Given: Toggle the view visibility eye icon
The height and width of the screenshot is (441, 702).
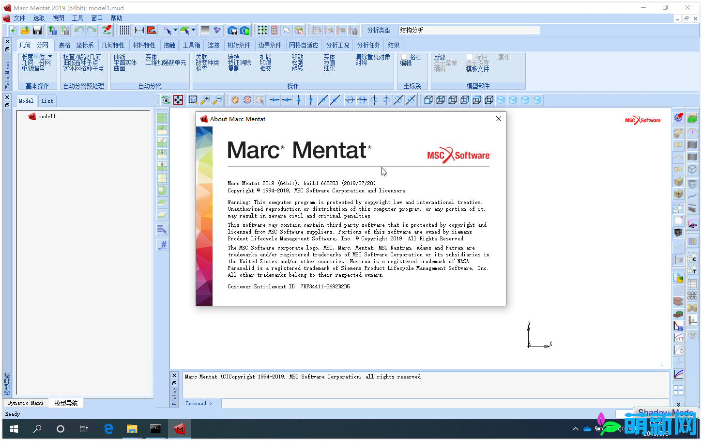Looking at the screenshot, I should point(166,100).
